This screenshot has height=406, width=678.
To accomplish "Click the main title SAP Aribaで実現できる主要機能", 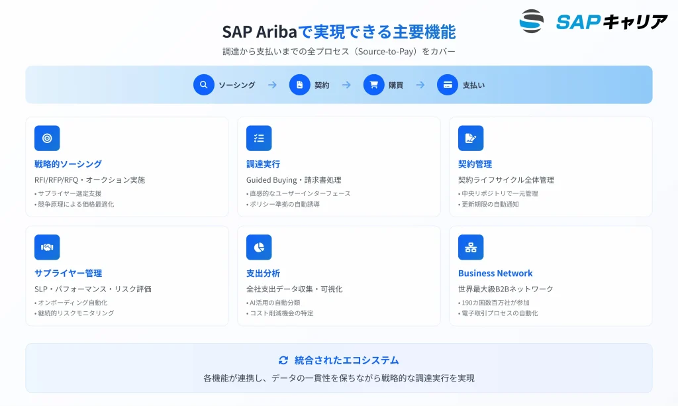I will click(338, 32).
